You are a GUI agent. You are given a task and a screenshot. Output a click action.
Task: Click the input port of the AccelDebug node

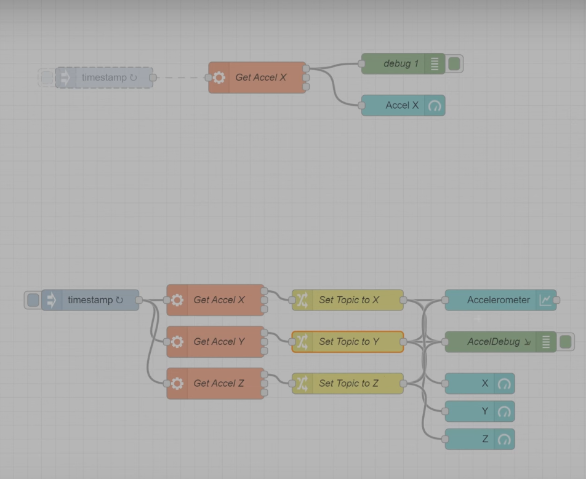[445, 342]
